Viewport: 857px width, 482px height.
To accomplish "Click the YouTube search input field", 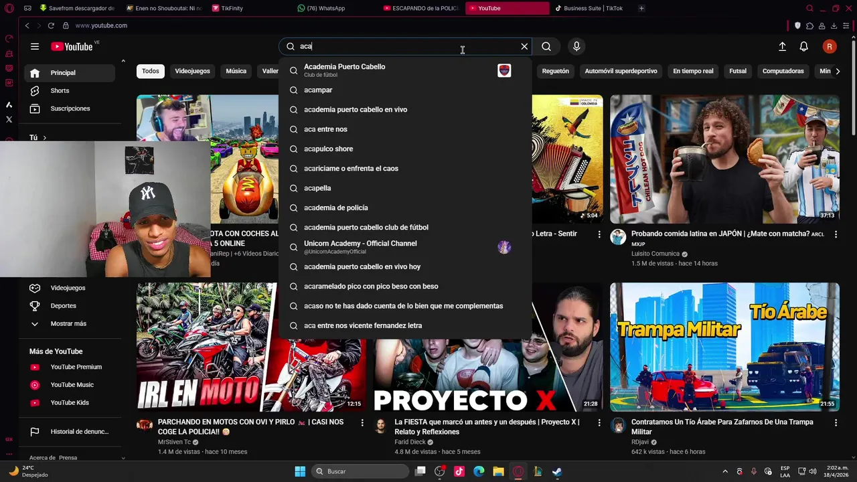I will [x=406, y=46].
